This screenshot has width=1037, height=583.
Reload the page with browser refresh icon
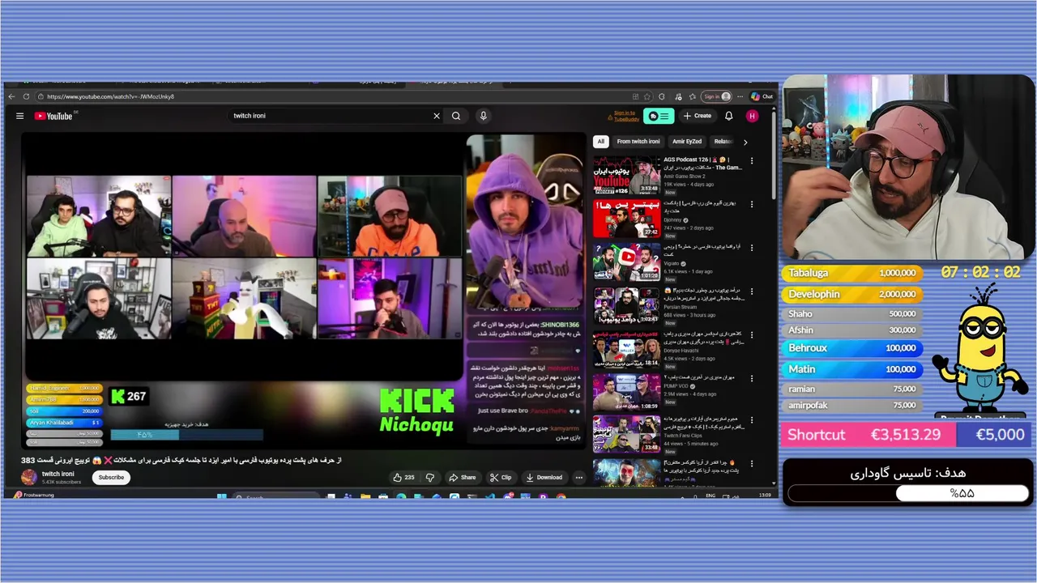pos(27,96)
